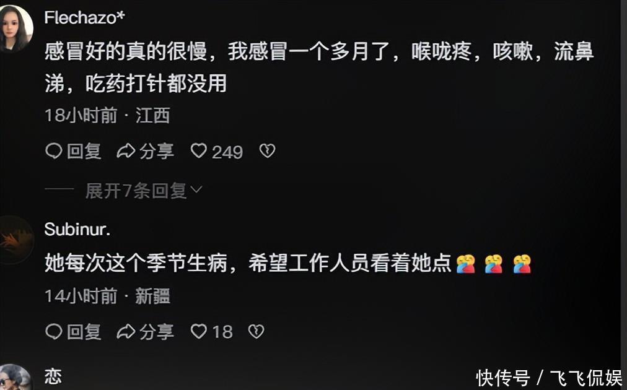Open Subinur's dark profile avatar

(x=16, y=240)
